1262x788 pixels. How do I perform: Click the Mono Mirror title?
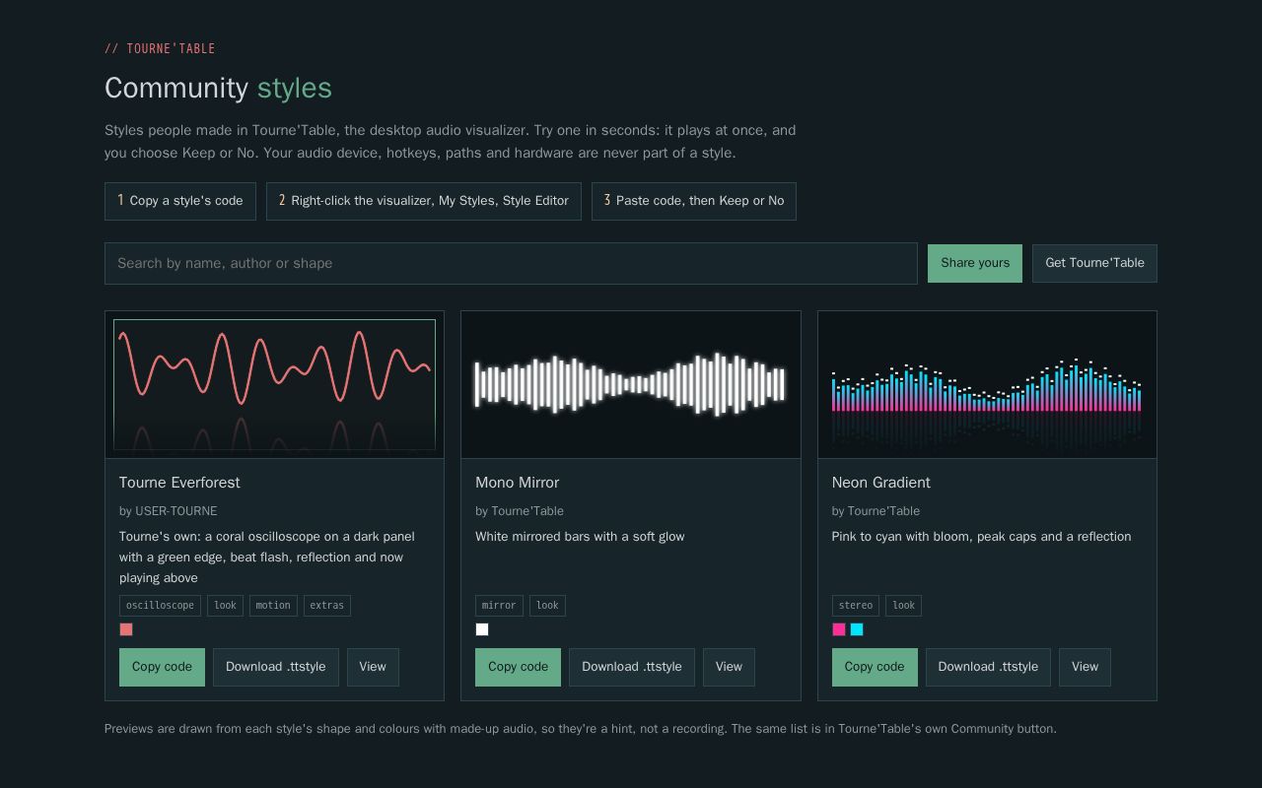(x=518, y=483)
